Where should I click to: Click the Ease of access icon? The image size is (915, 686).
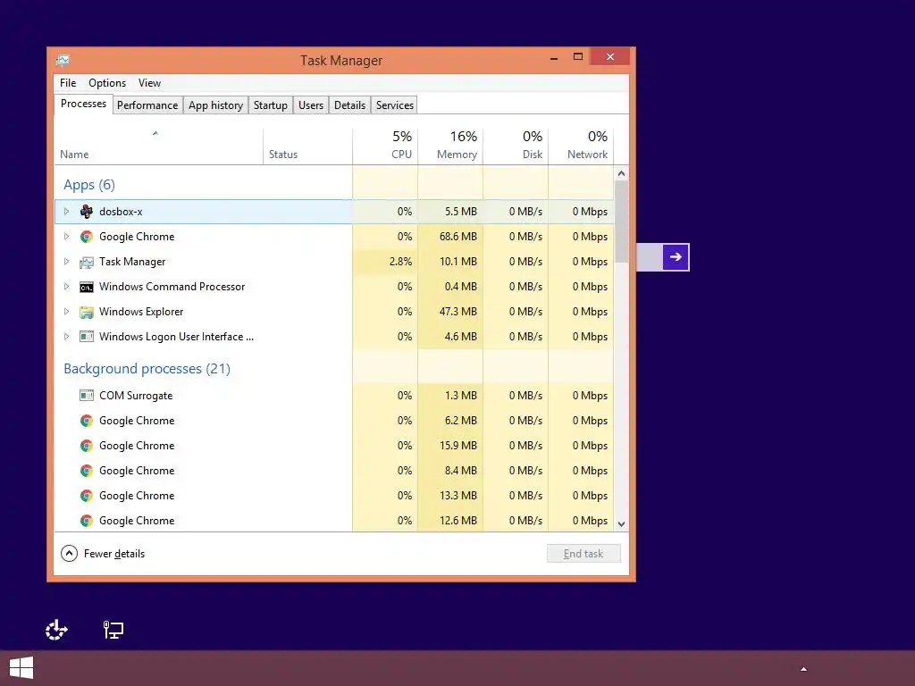point(56,630)
